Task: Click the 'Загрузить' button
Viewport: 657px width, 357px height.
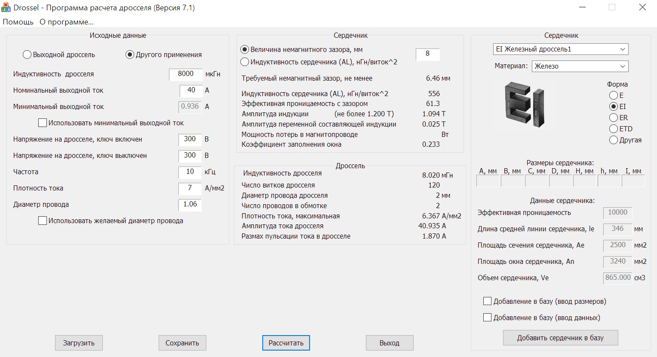Action: (x=79, y=343)
